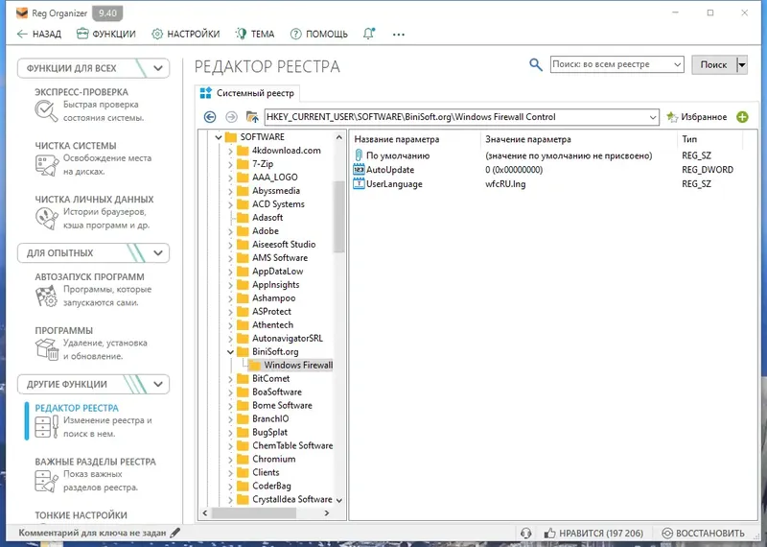Select the Windows Firewall key
Image resolution: width=767 pixels, height=547 pixels.
tap(298, 365)
